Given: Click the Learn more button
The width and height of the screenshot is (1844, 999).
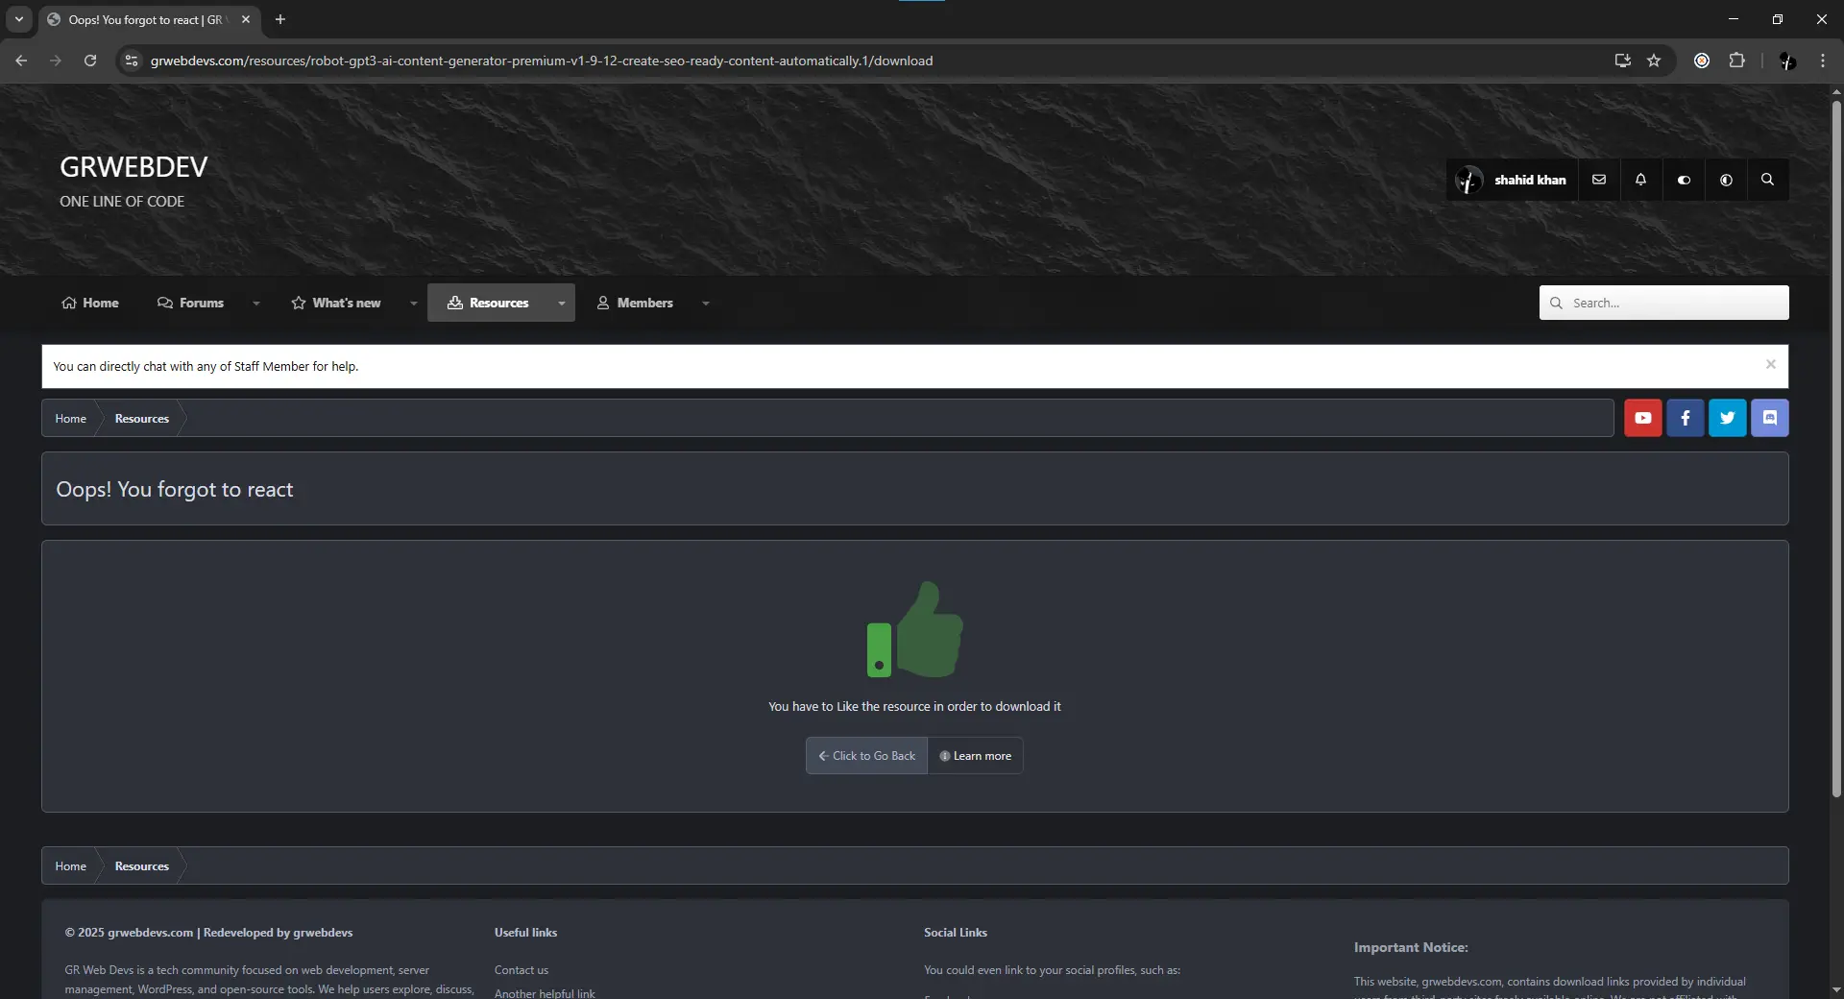Looking at the screenshot, I should click(x=975, y=756).
